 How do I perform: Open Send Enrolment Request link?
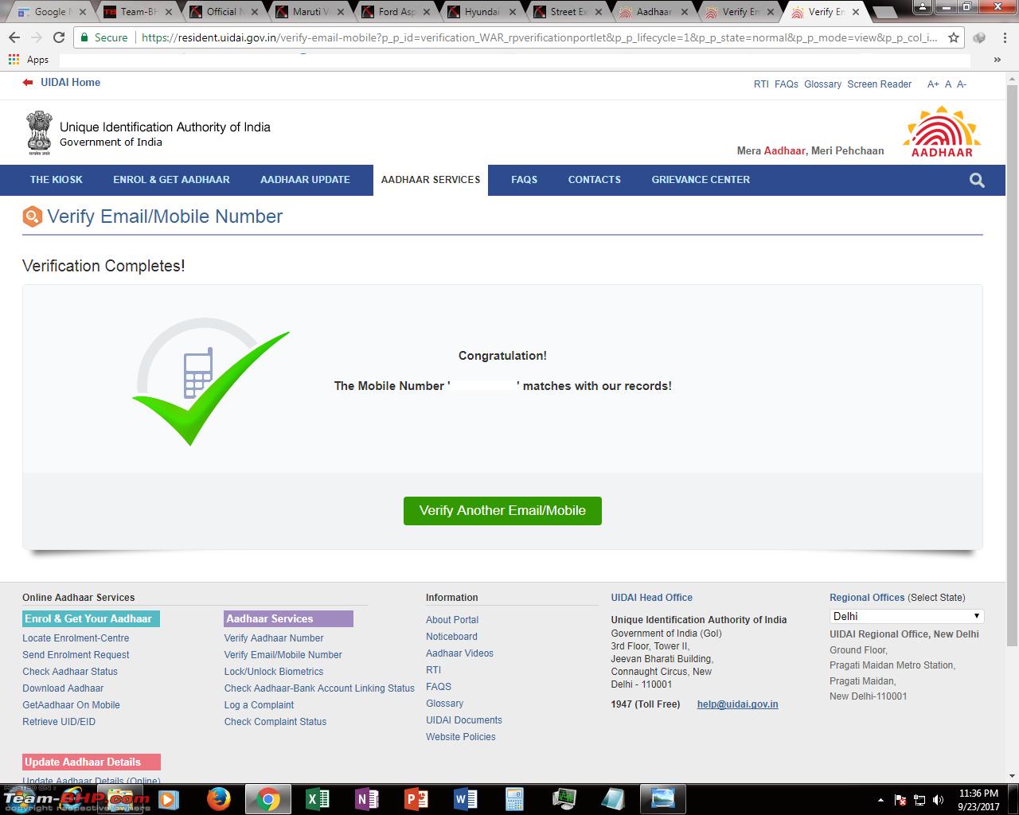(76, 655)
